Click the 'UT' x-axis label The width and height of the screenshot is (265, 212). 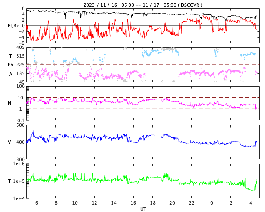(143, 209)
